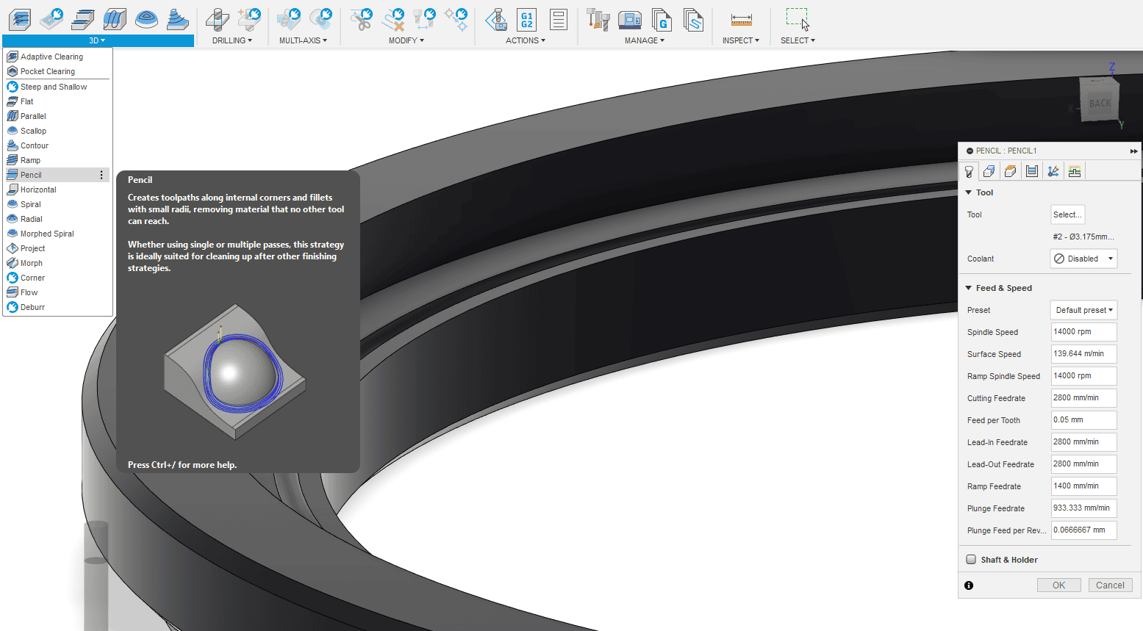Open the Pencil item's three-dot options

(101, 175)
